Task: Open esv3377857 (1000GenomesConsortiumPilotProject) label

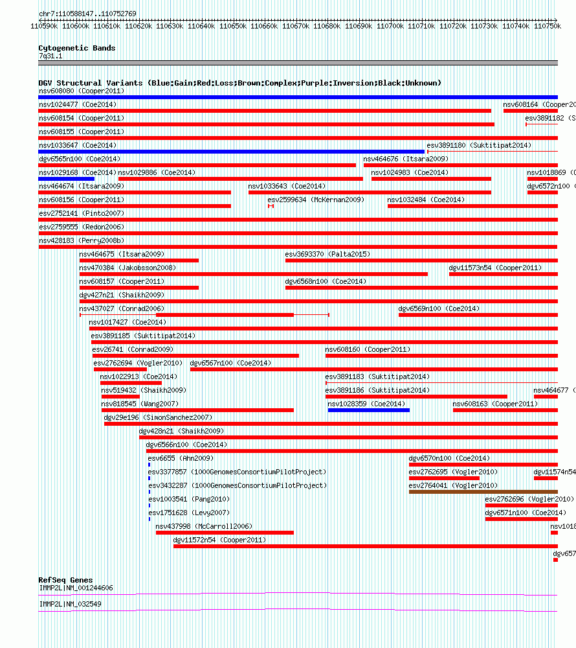Action: (x=237, y=473)
